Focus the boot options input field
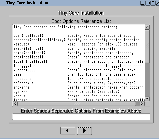The width and height of the screenshot is (159, 139). (81, 117)
